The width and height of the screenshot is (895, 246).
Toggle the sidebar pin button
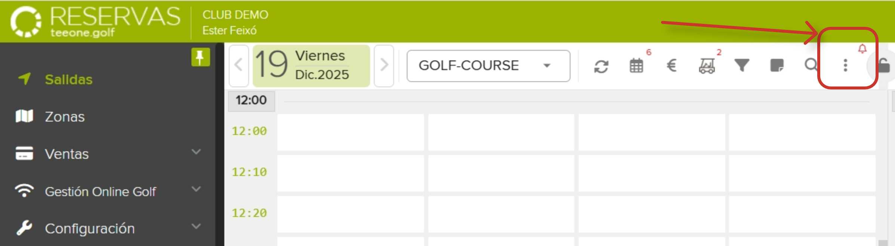click(x=200, y=57)
